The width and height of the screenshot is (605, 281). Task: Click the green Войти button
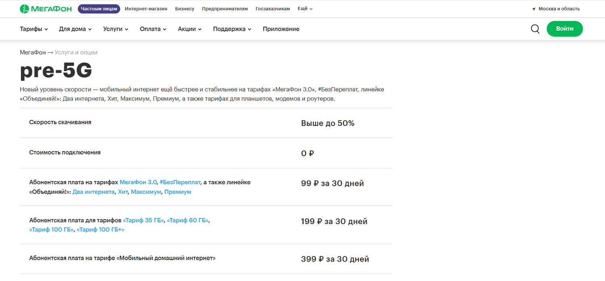click(565, 29)
